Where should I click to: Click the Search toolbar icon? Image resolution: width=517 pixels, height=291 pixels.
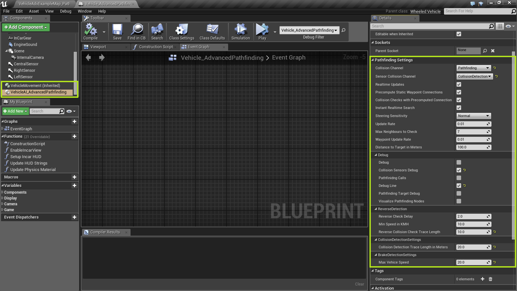coord(157,31)
